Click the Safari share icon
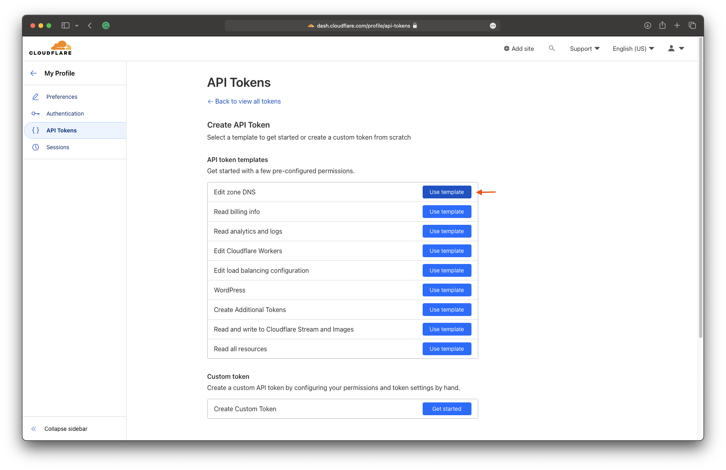This screenshot has width=726, height=470. point(662,26)
